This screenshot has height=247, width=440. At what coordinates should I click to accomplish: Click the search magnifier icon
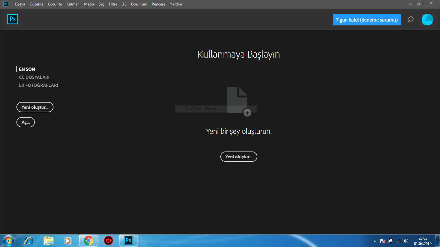tap(410, 20)
